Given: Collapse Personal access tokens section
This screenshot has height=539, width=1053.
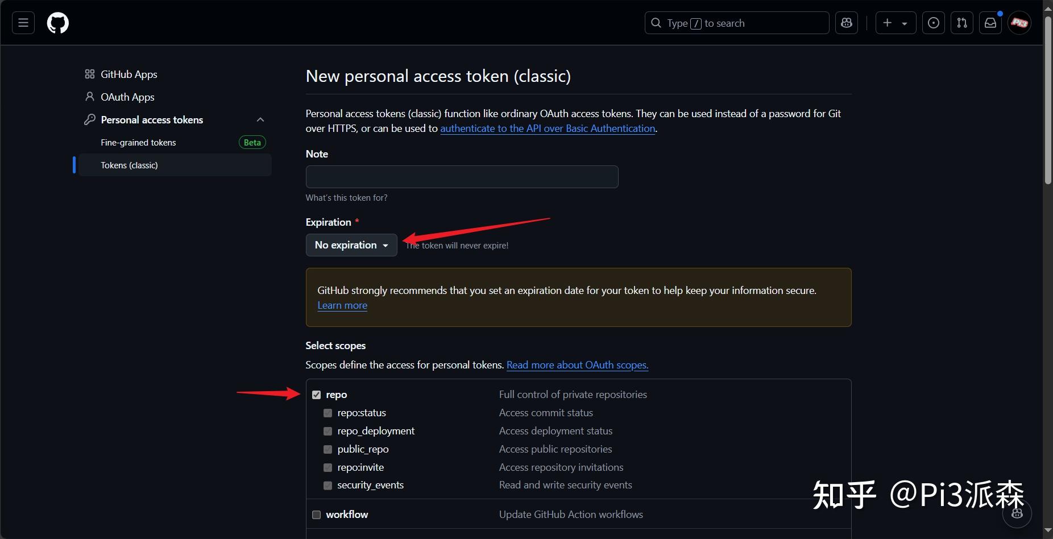Looking at the screenshot, I should coord(260,119).
